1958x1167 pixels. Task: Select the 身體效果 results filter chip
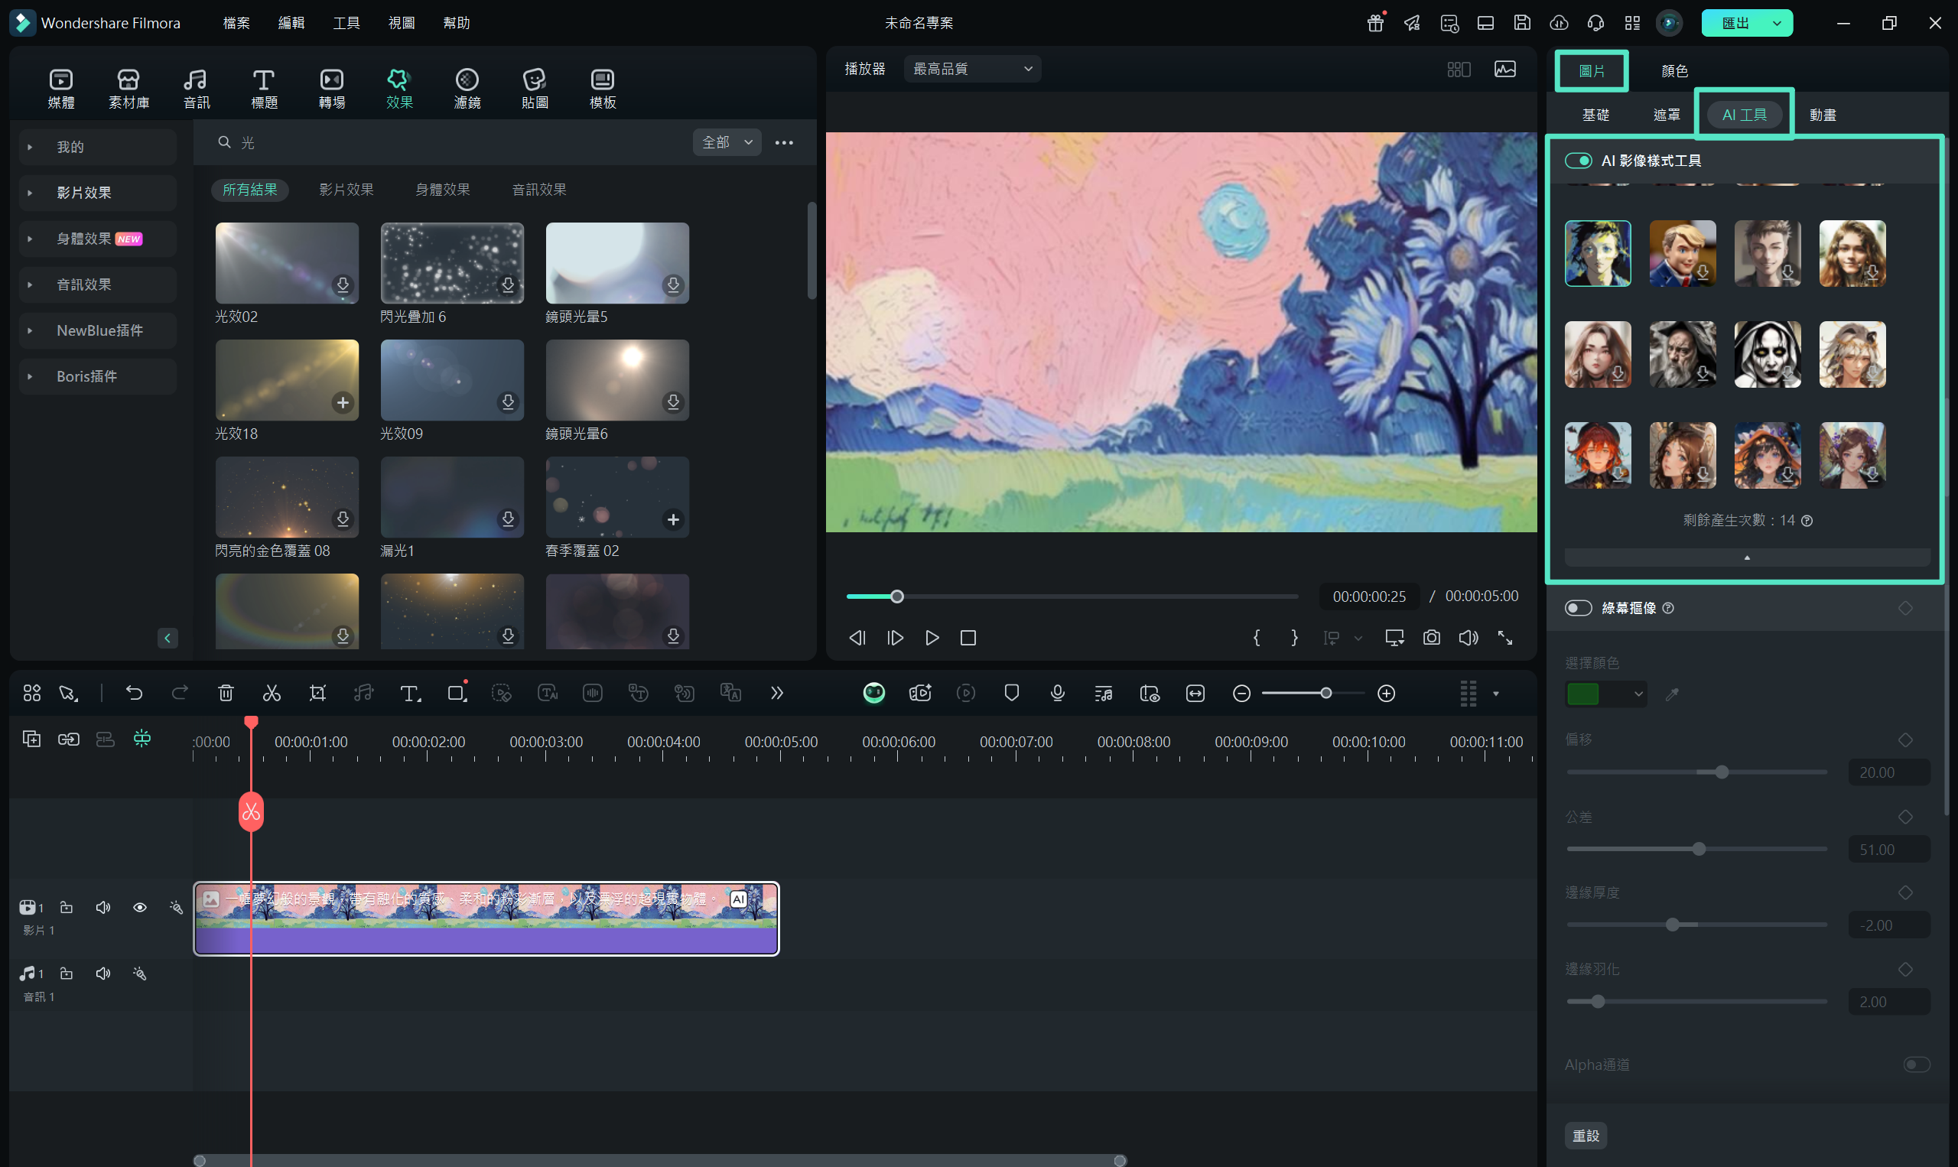(x=442, y=190)
